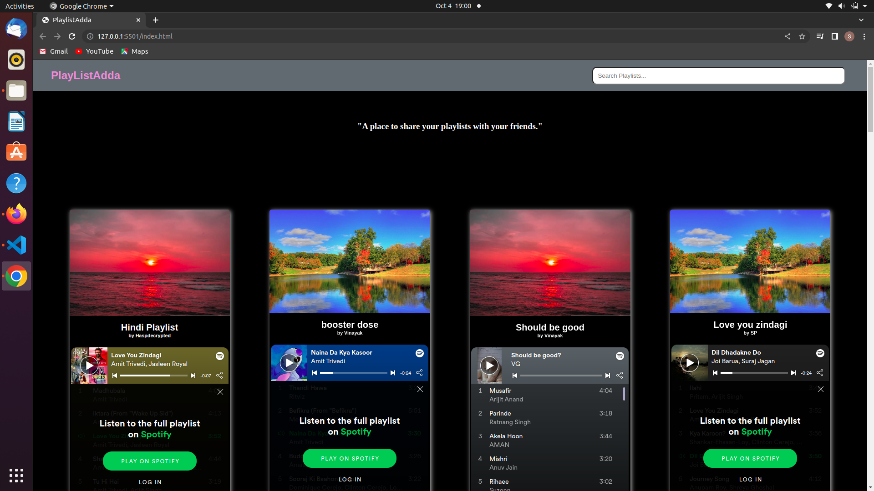Click the Spotify logo on the booster dose player
The height and width of the screenshot is (491, 874).
tap(419, 353)
